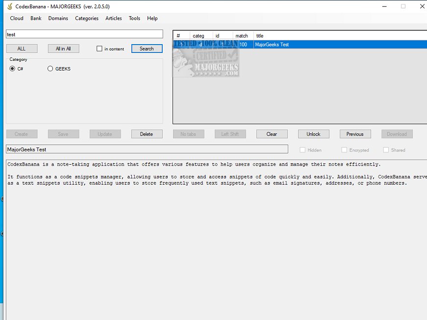The height and width of the screenshot is (320, 427).
Task: Select the 'MajorGeeks Test' result row
Action: click(x=300, y=45)
